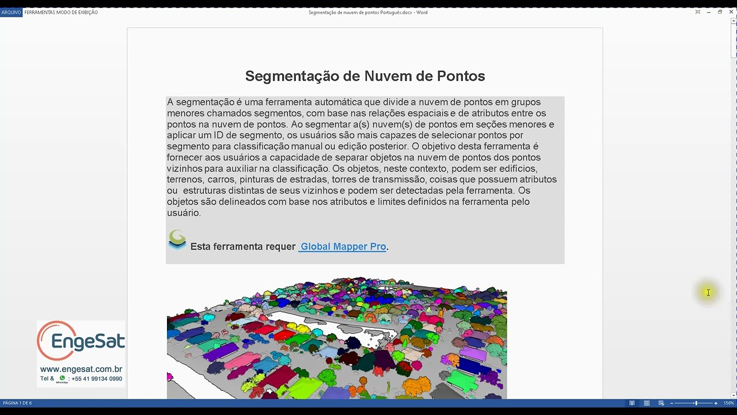
Task: Click the vertical scrollbar thumb
Action: [x=733, y=41]
